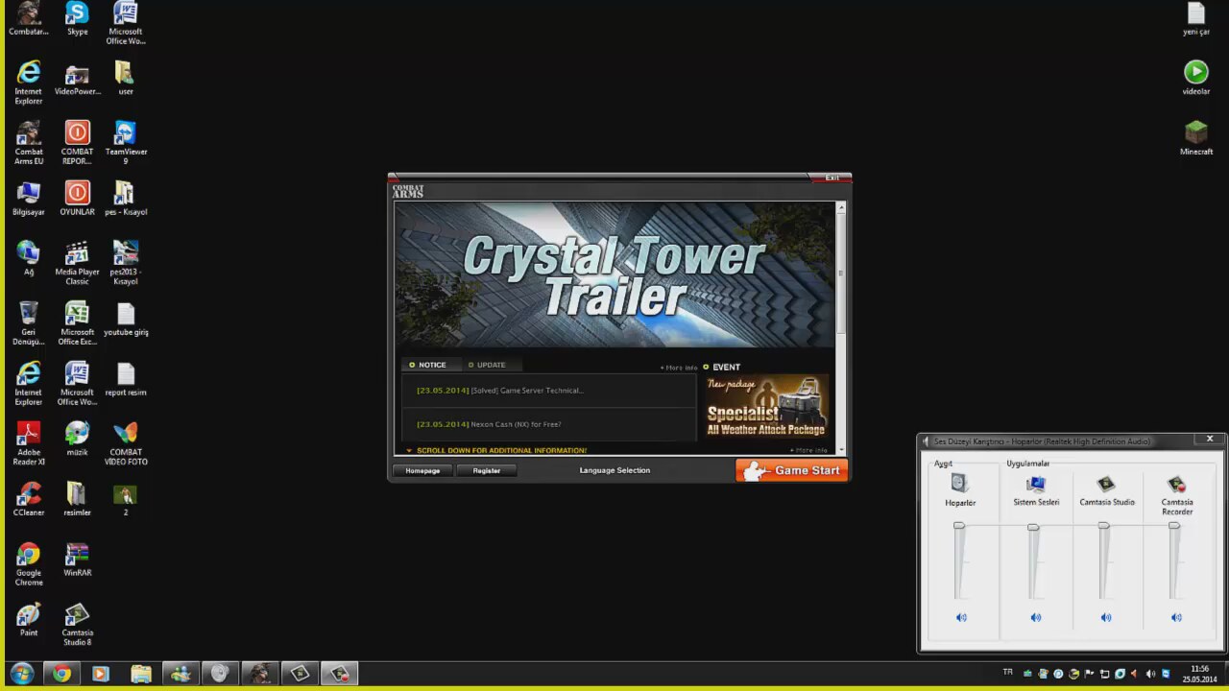
Task: Open the resimler folder icon
Action: click(77, 500)
